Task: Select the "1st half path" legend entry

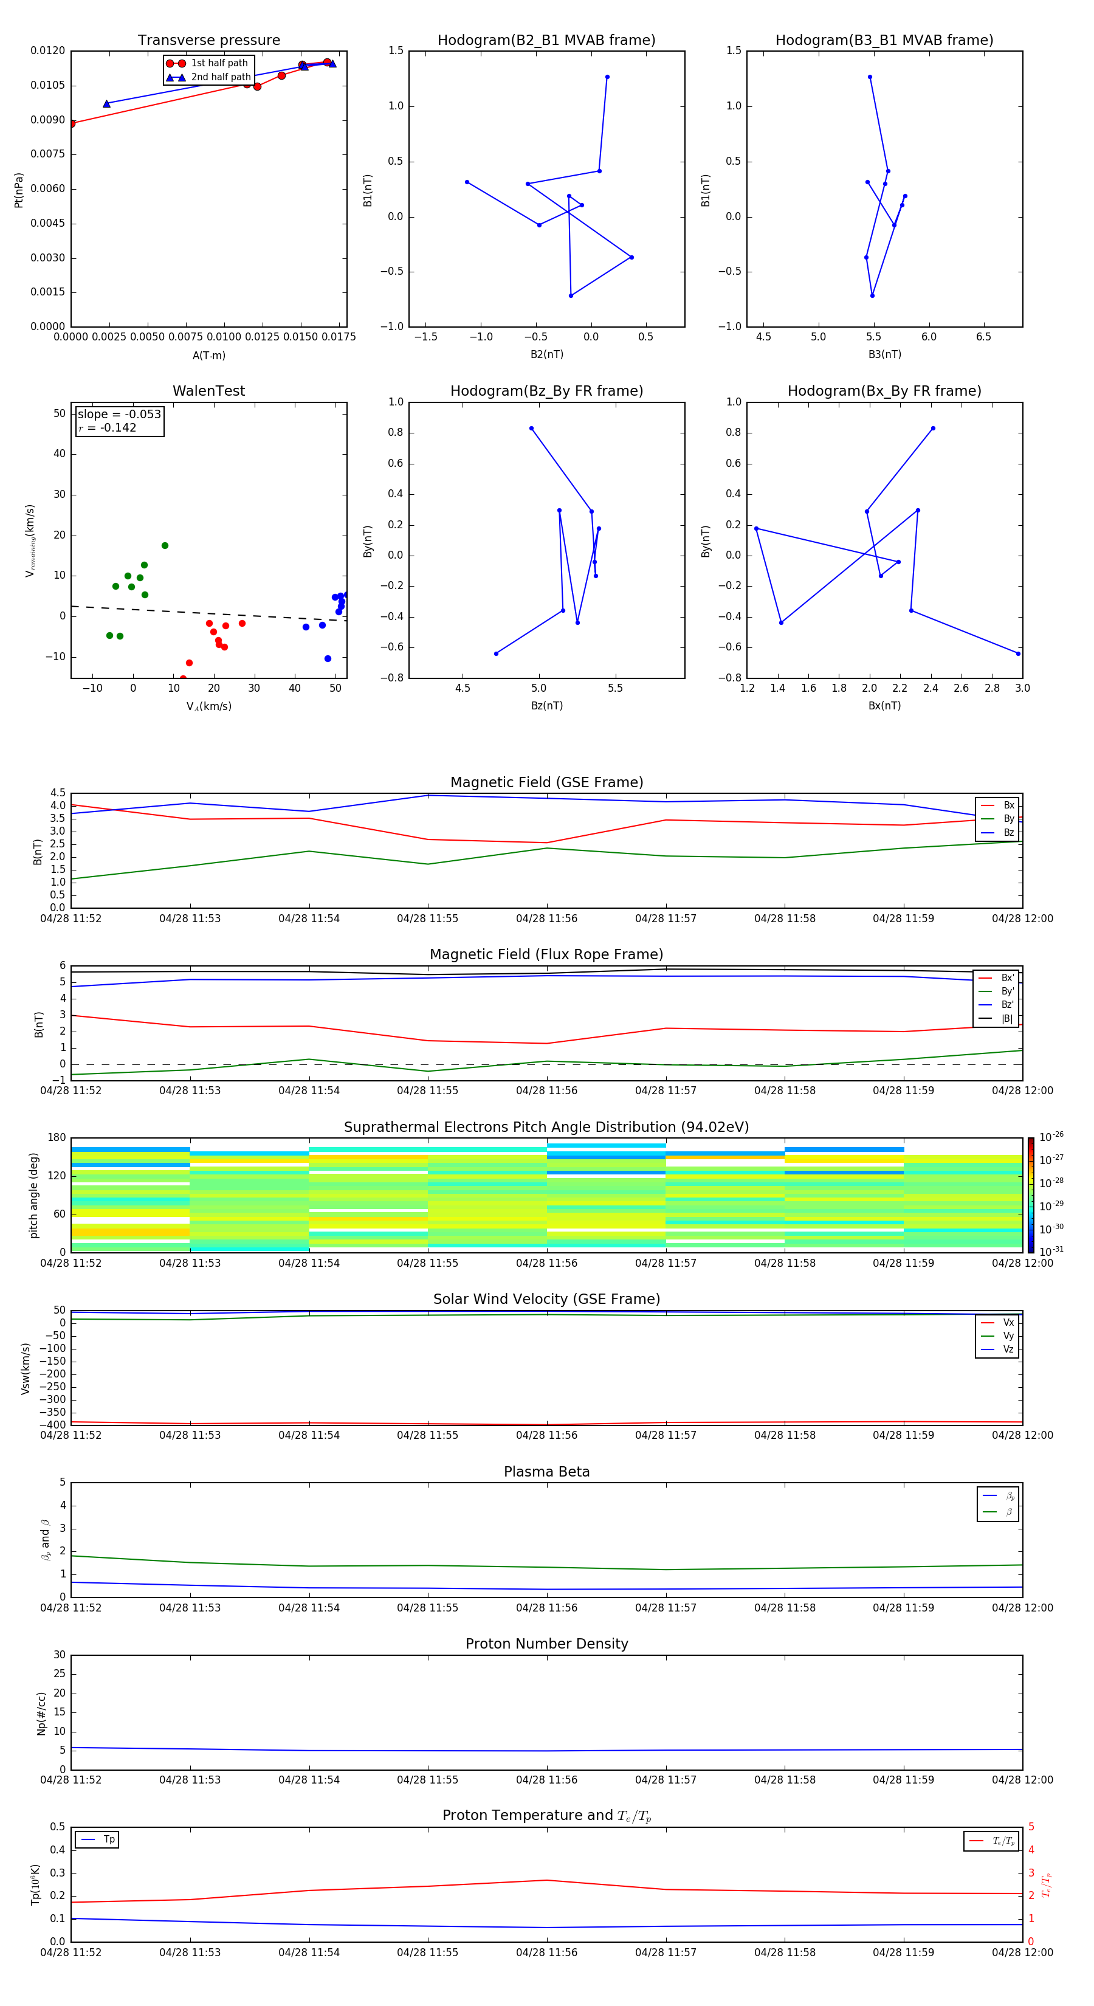Action: 208,63
